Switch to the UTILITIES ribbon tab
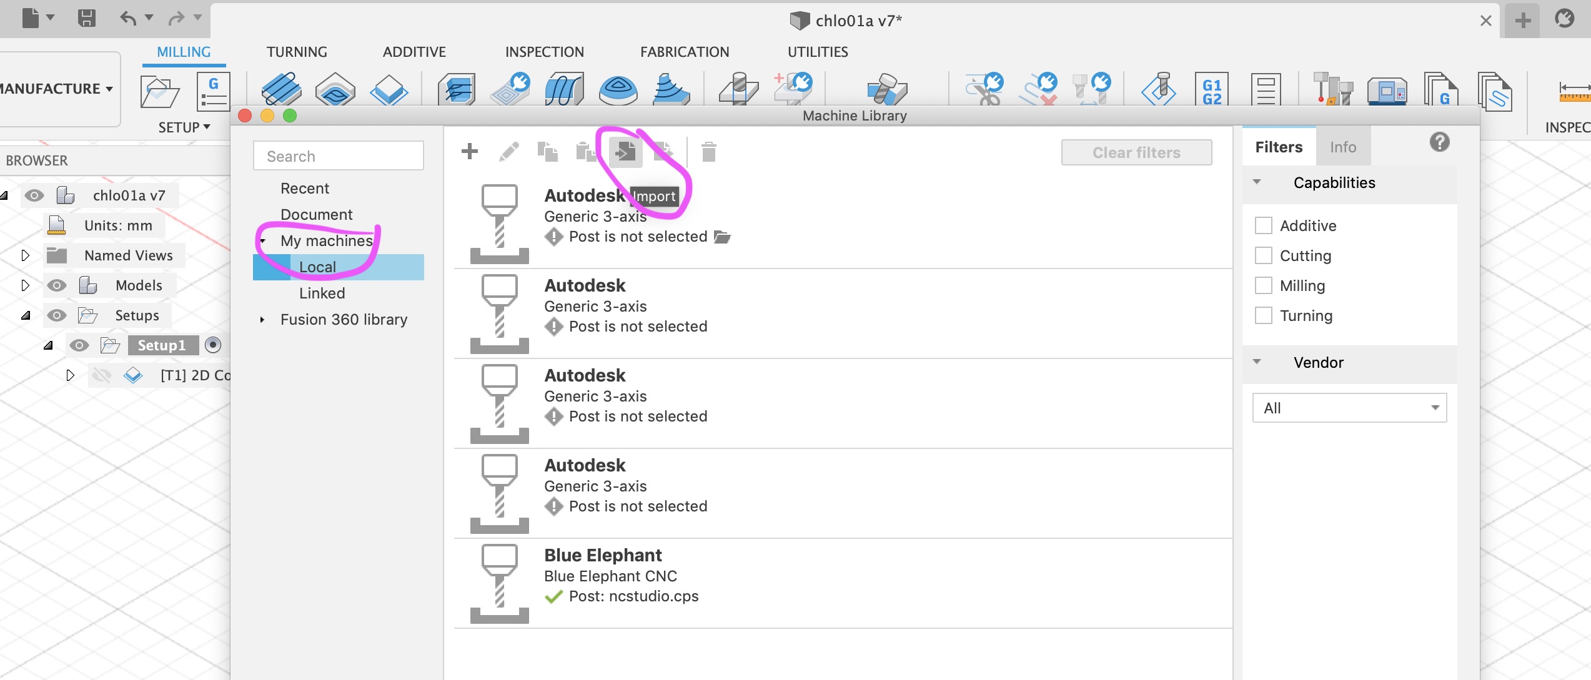The height and width of the screenshot is (680, 1591). 818,52
